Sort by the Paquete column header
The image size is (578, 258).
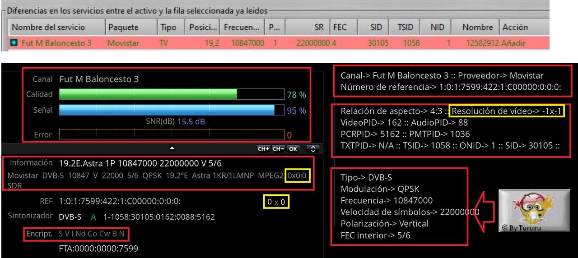point(131,27)
